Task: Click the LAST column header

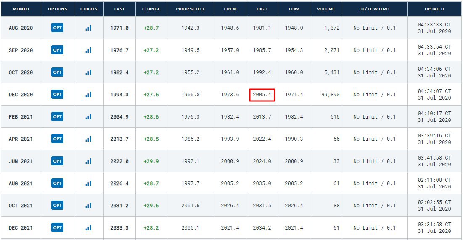Action: tap(119, 9)
